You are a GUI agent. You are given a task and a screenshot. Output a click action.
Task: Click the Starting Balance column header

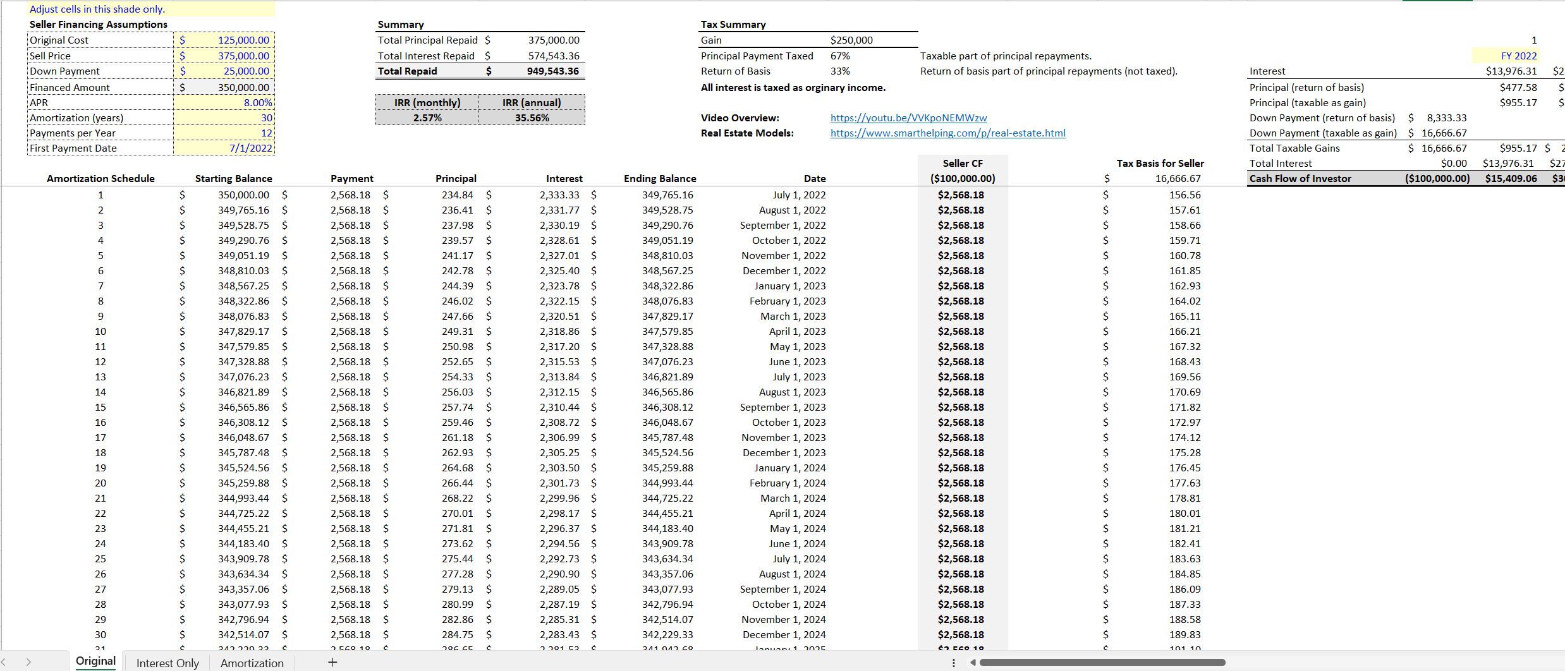(x=233, y=178)
